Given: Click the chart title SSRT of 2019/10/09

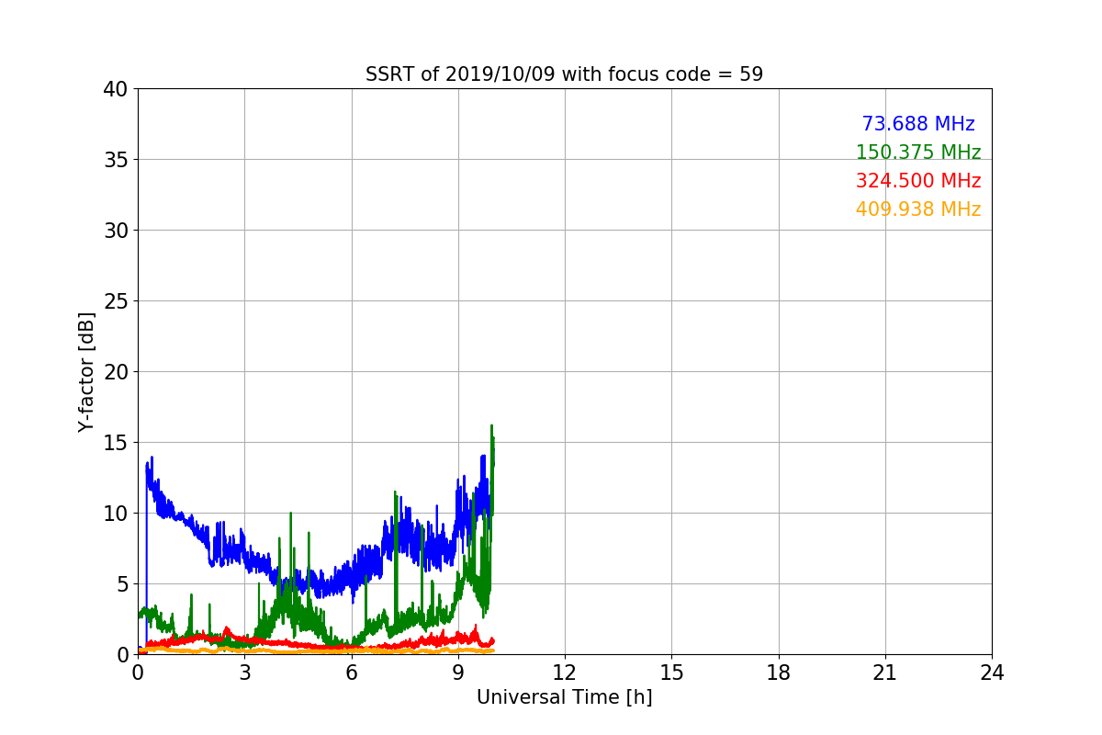Looking at the screenshot, I should pos(564,74).
